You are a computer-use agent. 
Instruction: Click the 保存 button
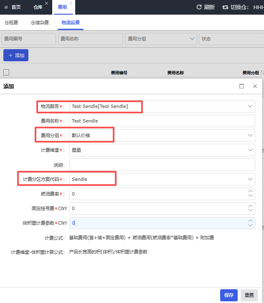point(228,295)
